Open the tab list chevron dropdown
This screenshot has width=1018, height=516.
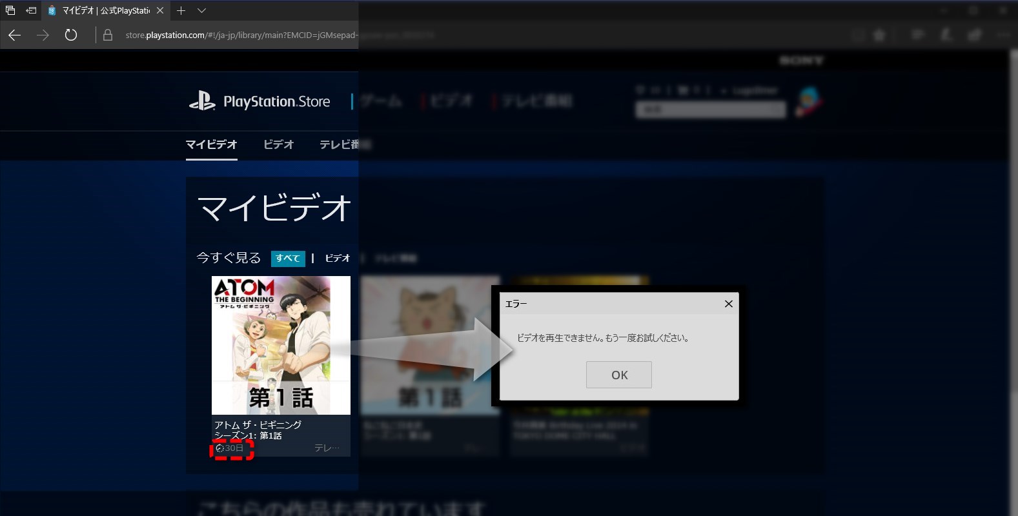pos(201,10)
